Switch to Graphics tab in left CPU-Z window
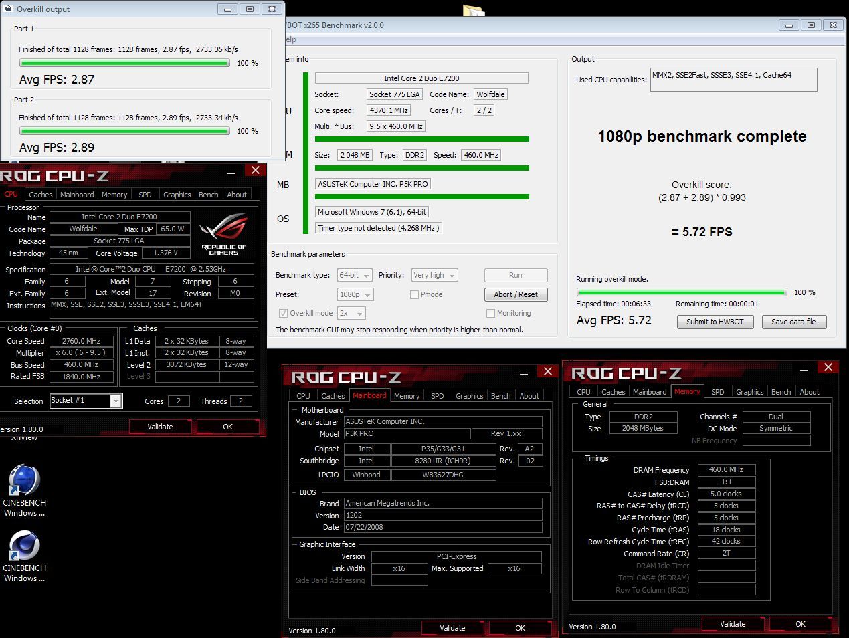The image size is (849, 638). tap(177, 195)
